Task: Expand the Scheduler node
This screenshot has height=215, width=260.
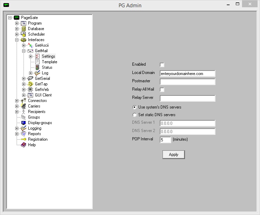Action: (x=17, y=34)
